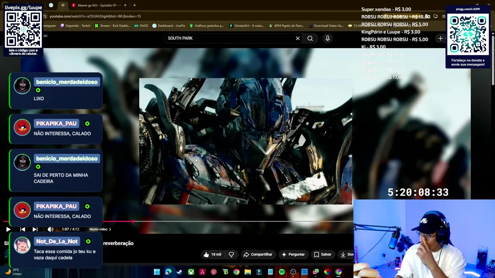This screenshot has width=495, height=278.
Task: Open the Windows Start menu
Action: tap(157, 272)
